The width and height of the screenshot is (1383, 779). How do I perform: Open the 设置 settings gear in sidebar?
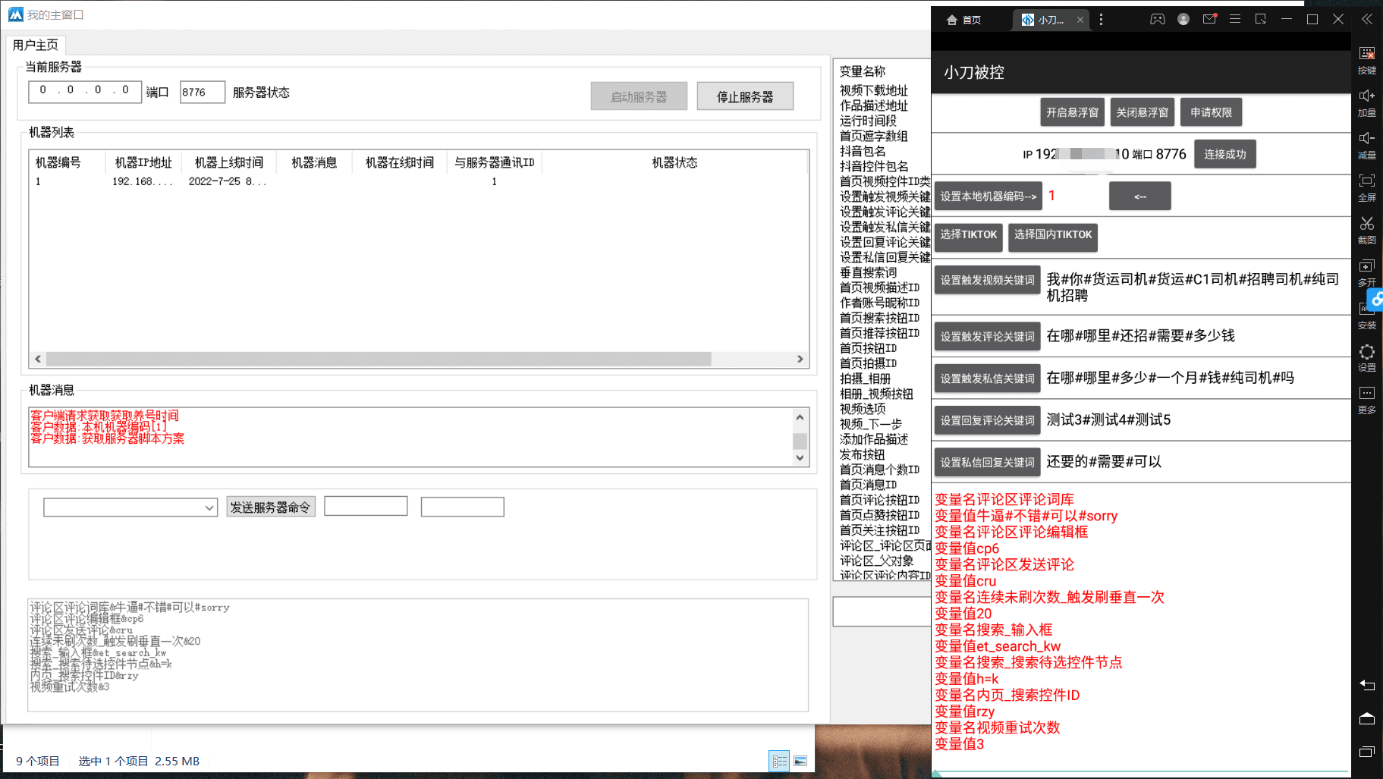[1366, 351]
